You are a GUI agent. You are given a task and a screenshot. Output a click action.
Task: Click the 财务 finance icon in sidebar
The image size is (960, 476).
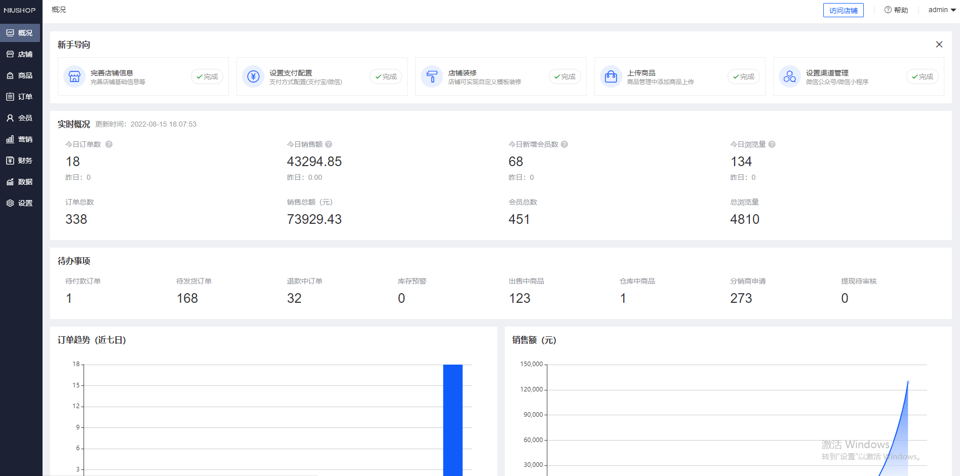click(10, 161)
